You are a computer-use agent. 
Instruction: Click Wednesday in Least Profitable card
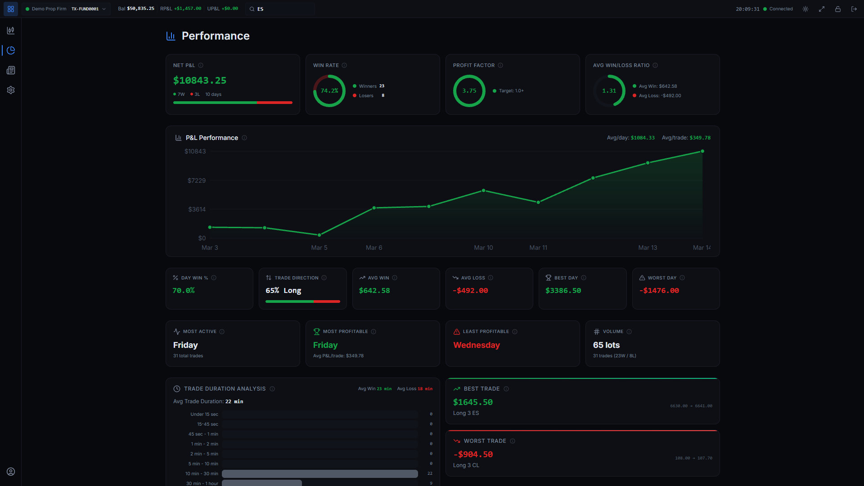(x=477, y=345)
